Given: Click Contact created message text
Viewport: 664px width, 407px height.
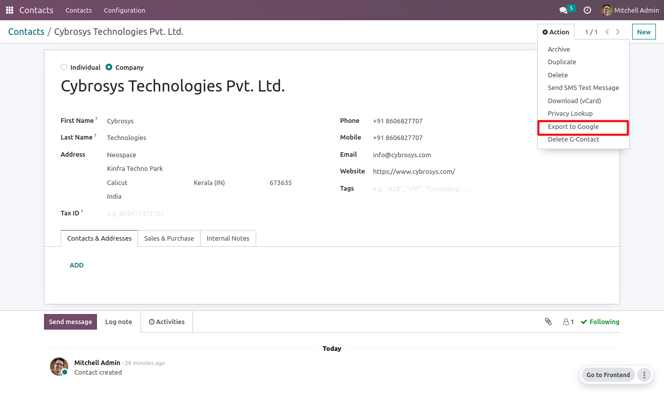Looking at the screenshot, I should click(98, 372).
